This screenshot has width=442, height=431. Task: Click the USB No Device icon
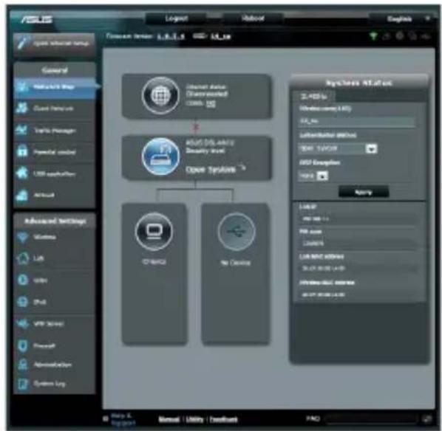[x=237, y=232]
